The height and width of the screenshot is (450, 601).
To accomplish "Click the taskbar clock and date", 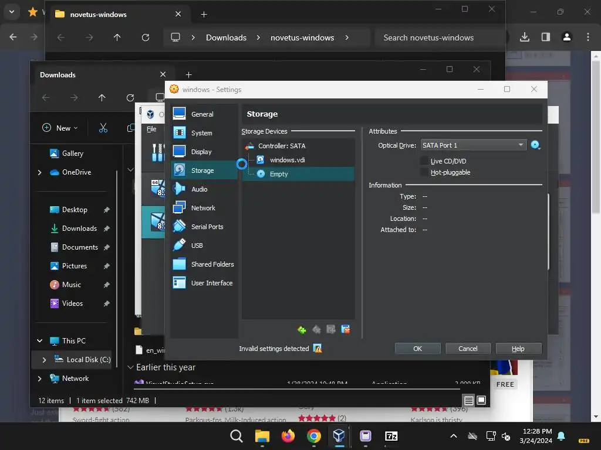I will coord(536,436).
